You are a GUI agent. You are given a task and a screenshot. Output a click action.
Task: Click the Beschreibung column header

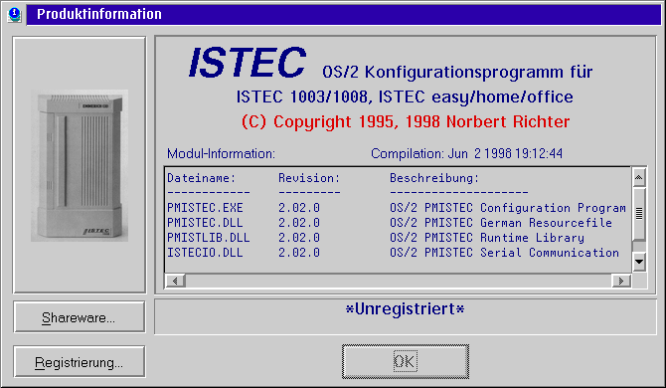pyautogui.click(x=434, y=178)
